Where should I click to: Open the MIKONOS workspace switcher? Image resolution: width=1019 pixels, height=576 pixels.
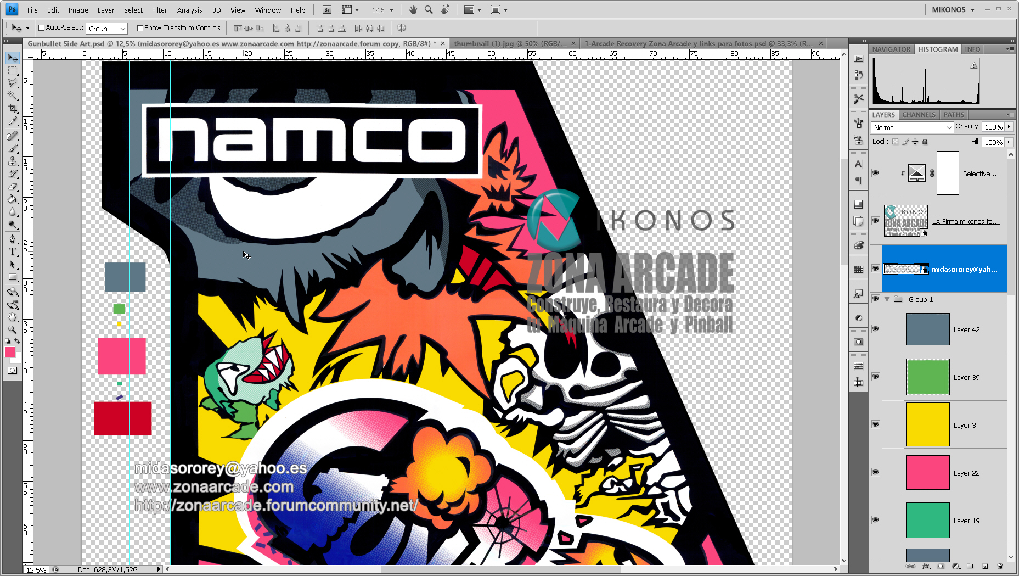point(953,10)
